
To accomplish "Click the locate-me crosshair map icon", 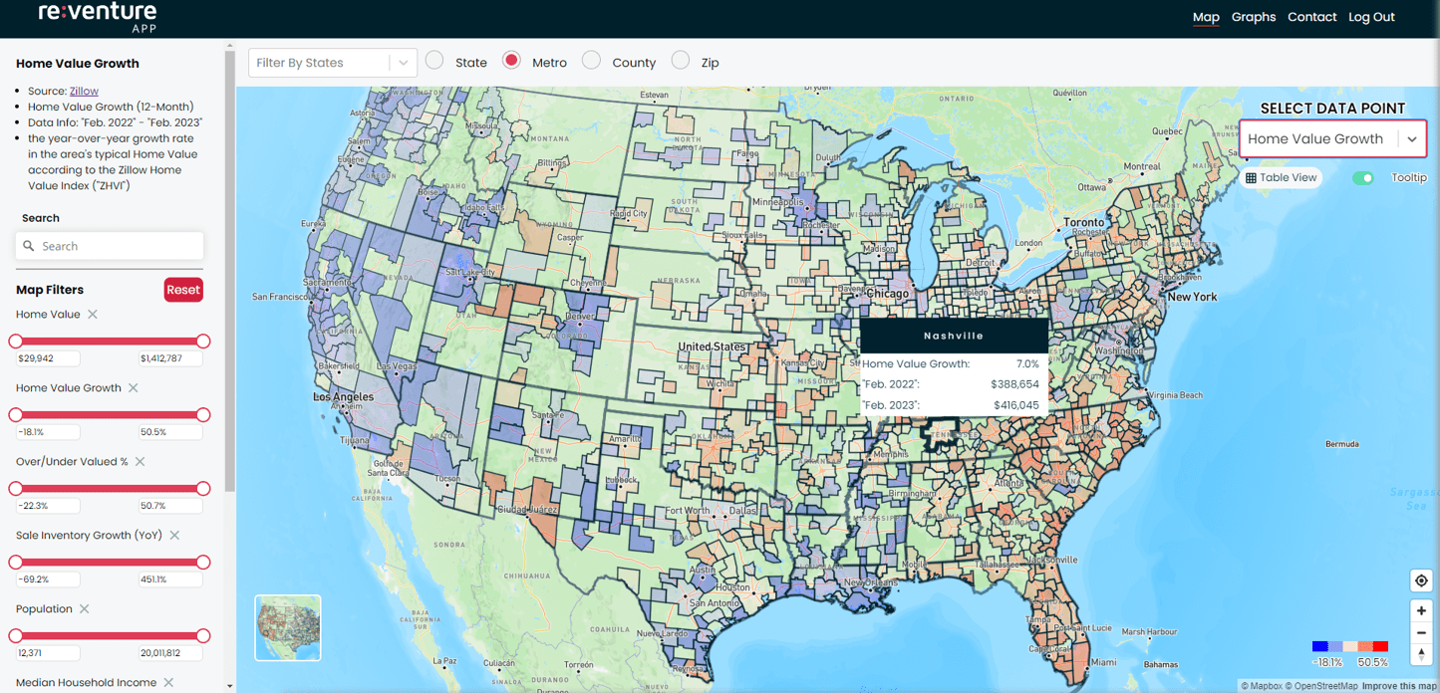I will pyautogui.click(x=1421, y=580).
